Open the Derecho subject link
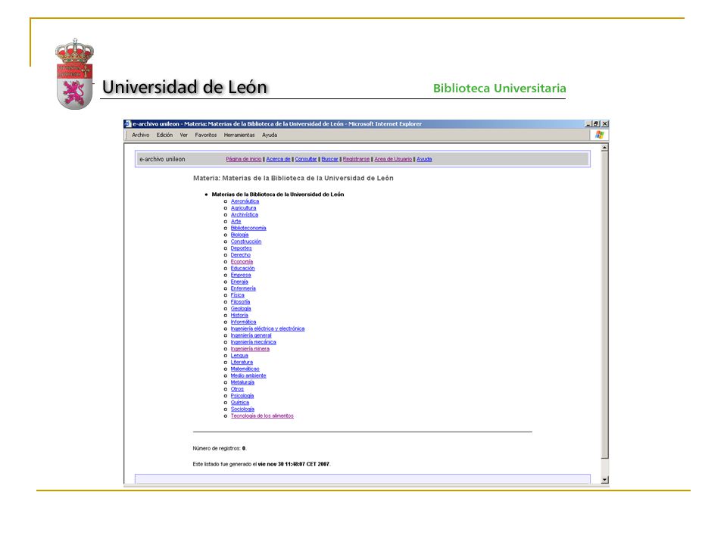 click(x=241, y=255)
